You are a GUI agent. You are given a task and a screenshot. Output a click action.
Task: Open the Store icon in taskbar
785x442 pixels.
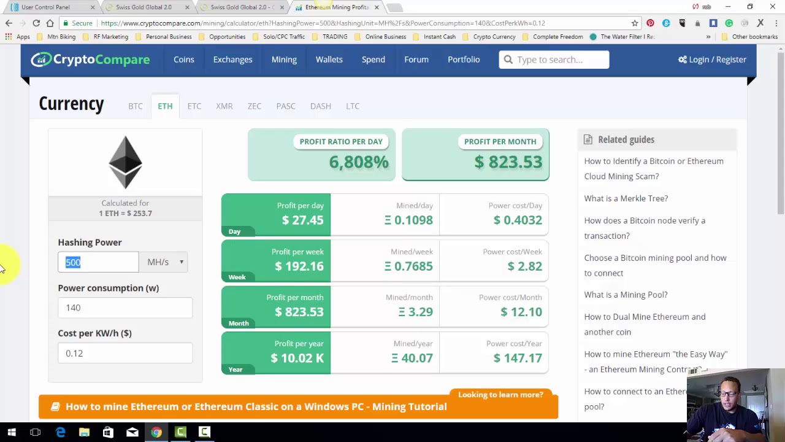[108, 432]
